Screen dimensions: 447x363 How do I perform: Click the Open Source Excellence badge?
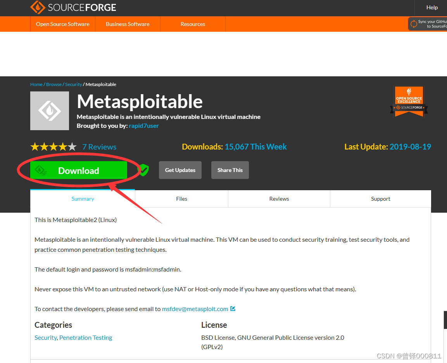pyautogui.click(x=409, y=102)
